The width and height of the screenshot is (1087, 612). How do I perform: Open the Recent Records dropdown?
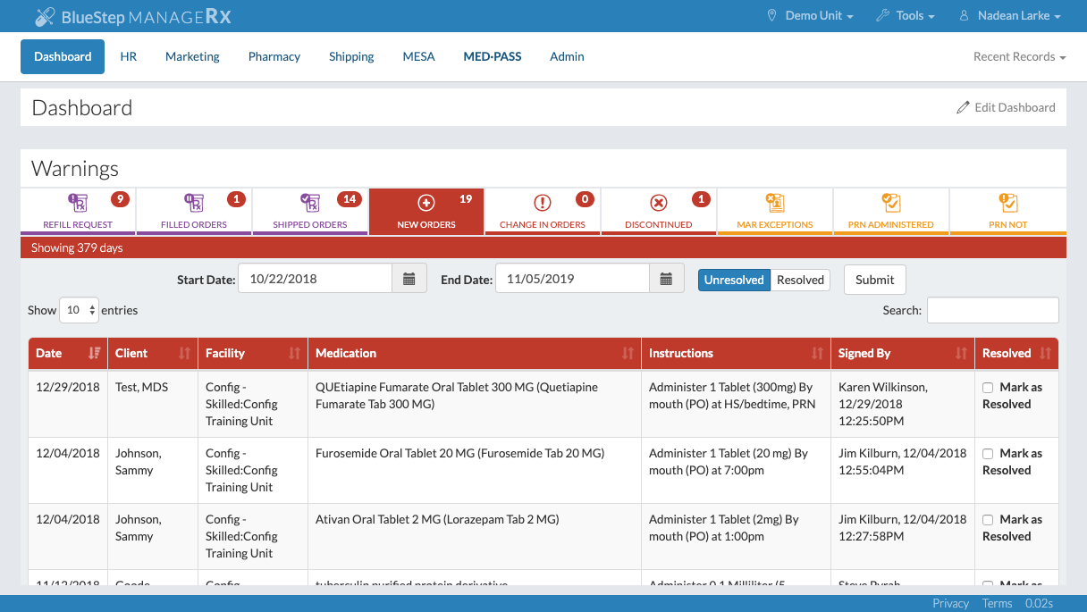click(1019, 56)
